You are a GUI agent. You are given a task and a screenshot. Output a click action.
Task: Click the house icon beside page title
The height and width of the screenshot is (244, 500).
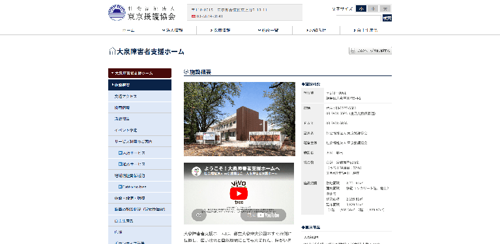[112, 51]
